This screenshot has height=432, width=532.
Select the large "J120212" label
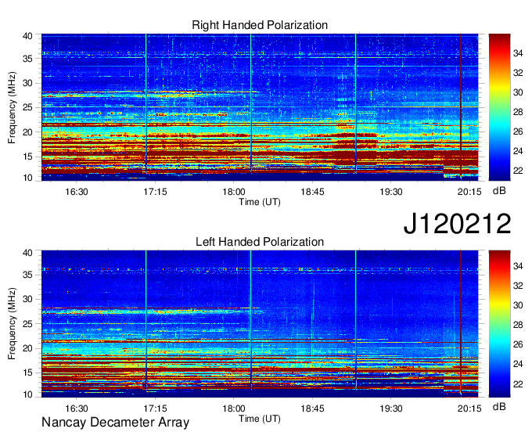pos(457,223)
